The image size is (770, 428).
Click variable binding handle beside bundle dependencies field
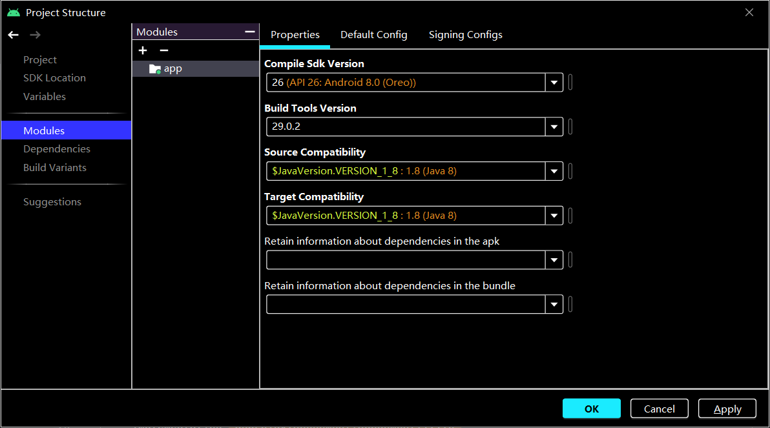[570, 304]
